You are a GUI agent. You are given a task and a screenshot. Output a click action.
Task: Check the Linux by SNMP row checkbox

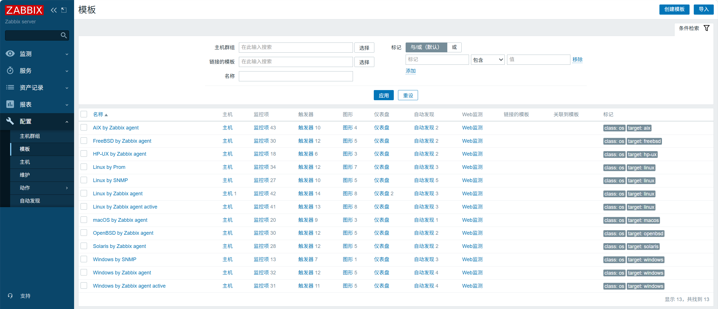click(x=84, y=180)
